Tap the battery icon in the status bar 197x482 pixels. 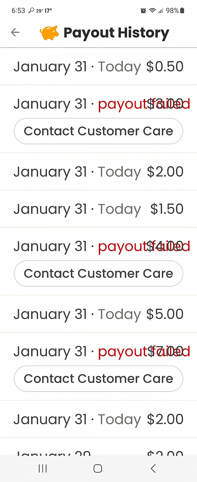pos(182,11)
